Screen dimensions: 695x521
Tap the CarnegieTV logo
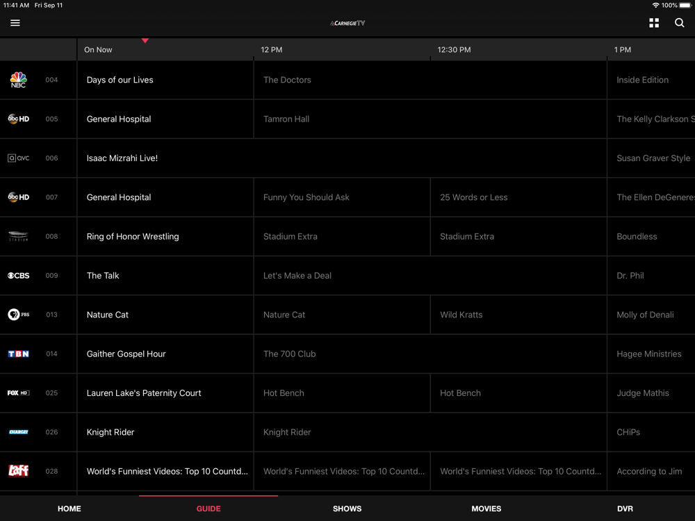pos(347,23)
